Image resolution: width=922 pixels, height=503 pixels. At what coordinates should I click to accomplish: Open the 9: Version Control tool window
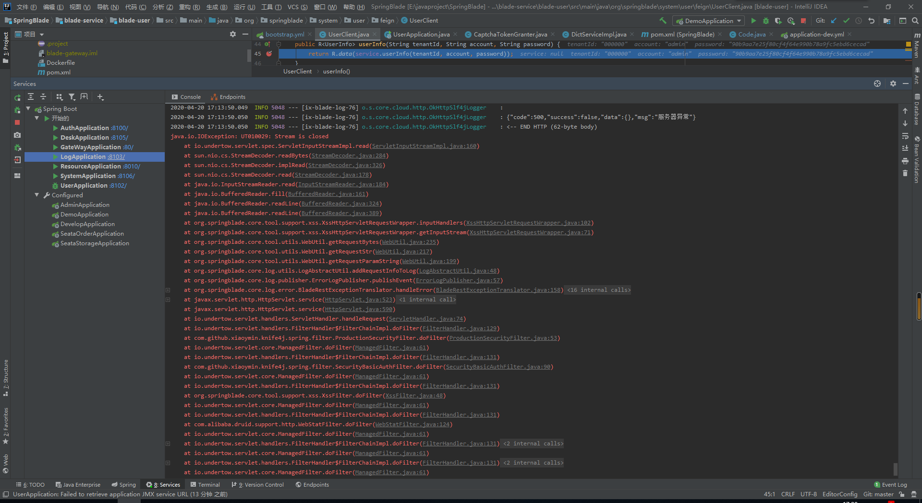[x=258, y=485]
